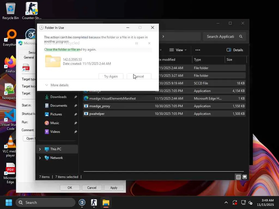
Task: Open Counter-Strike taskbar icon
Action: 94,202
